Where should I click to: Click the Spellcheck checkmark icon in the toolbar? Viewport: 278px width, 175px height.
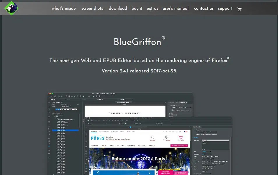pos(94,96)
